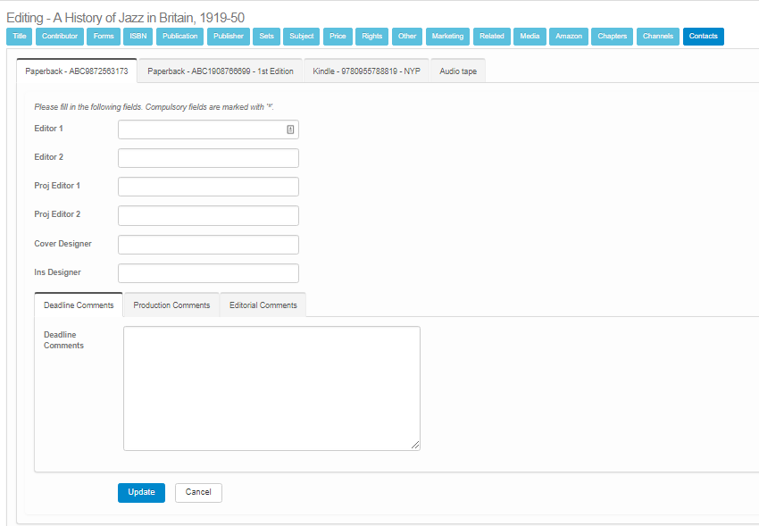The width and height of the screenshot is (759, 526).
Task: Switch to the Amazon section
Action: click(x=569, y=37)
